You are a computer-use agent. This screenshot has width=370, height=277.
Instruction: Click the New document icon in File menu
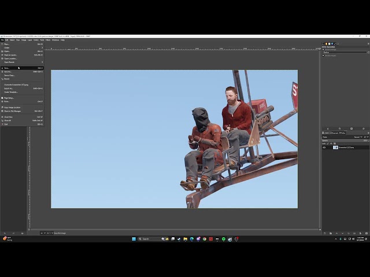pyautogui.click(x=2, y=44)
